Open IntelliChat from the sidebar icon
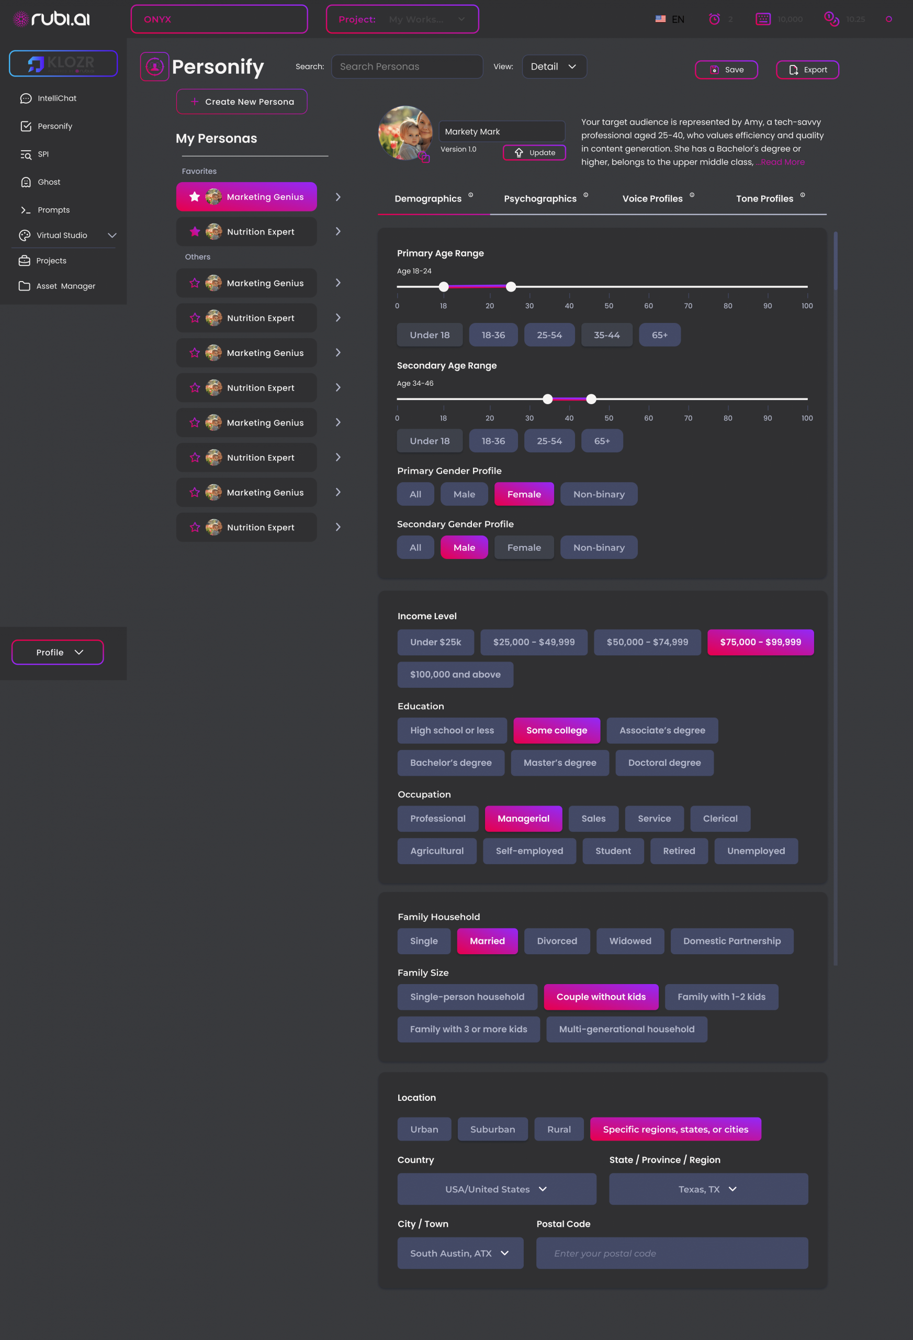The height and width of the screenshot is (1340, 913). pos(26,98)
